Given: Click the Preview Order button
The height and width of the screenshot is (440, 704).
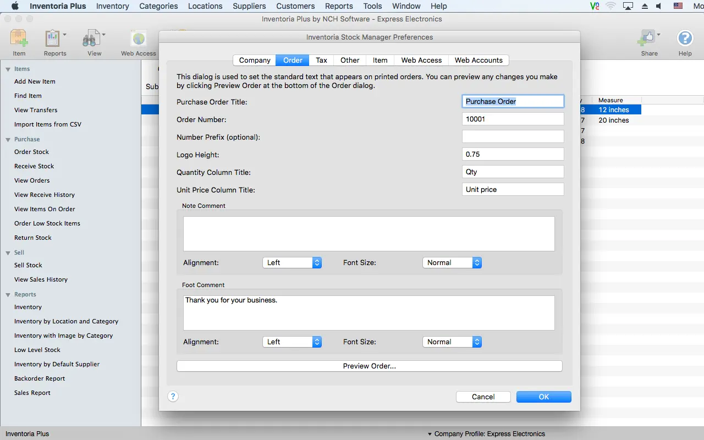Looking at the screenshot, I should [x=369, y=366].
